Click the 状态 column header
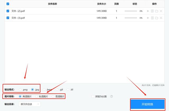 tap(135, 4)
